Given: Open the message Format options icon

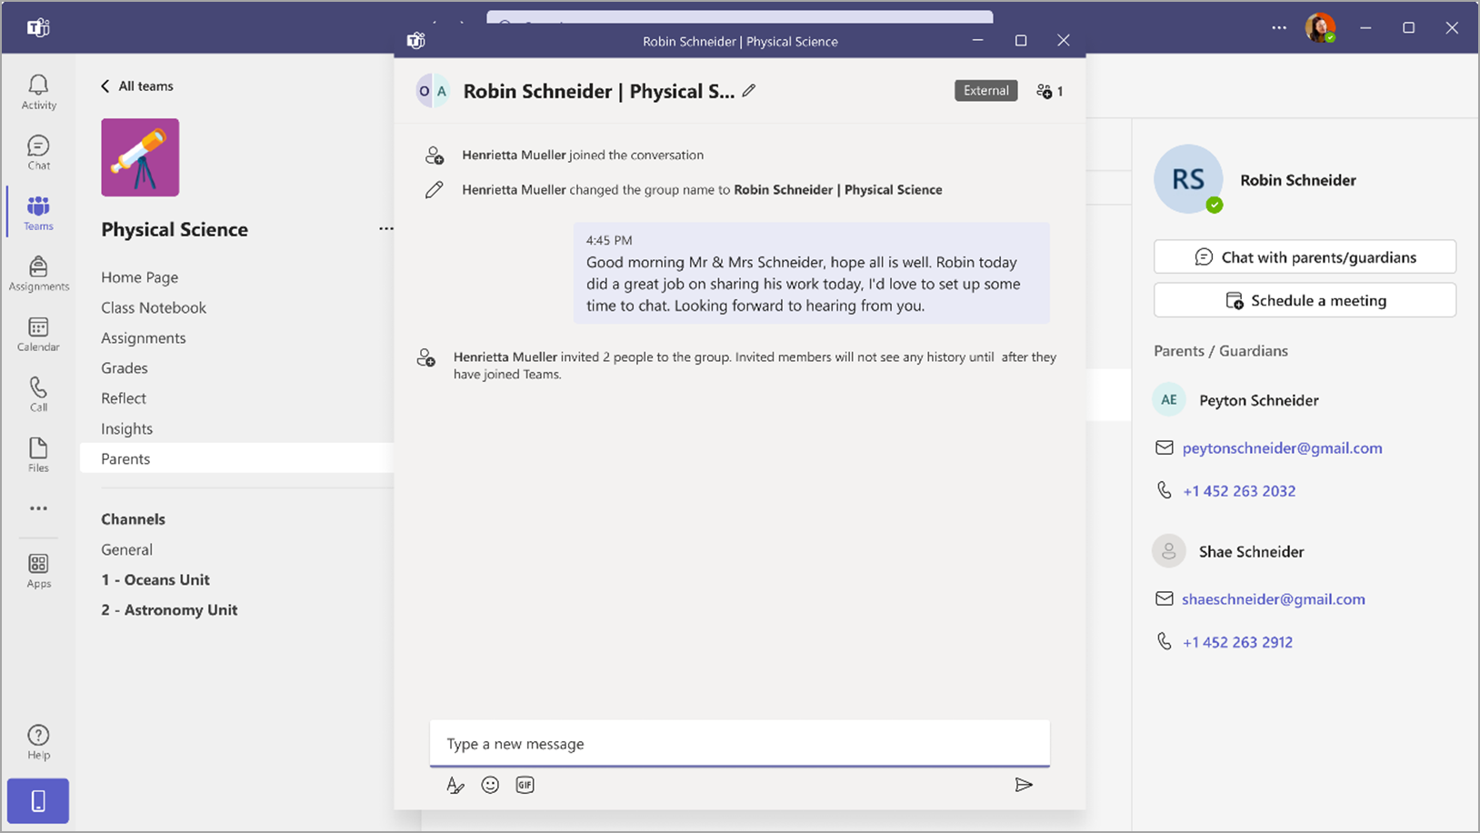Looking at the screenshot, I should 455,785.
